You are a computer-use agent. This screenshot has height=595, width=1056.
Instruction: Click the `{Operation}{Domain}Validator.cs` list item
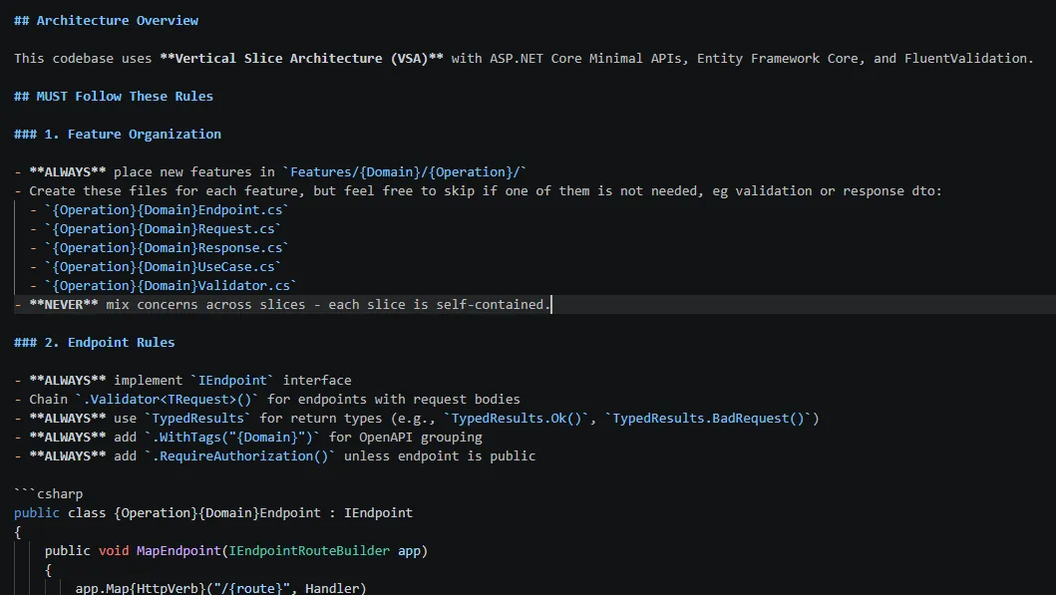point(171,285)
